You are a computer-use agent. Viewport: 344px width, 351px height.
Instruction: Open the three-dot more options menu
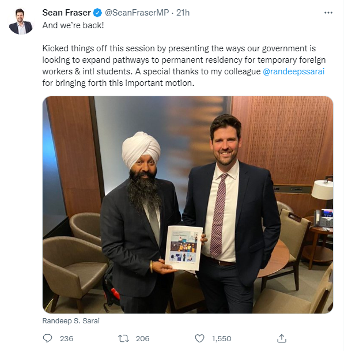(x=328, y=13)
